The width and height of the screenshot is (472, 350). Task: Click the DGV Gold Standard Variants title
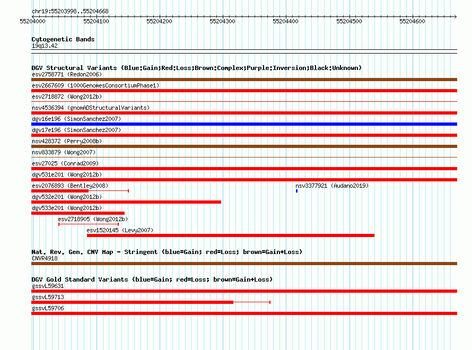click(x=152, y=279)
